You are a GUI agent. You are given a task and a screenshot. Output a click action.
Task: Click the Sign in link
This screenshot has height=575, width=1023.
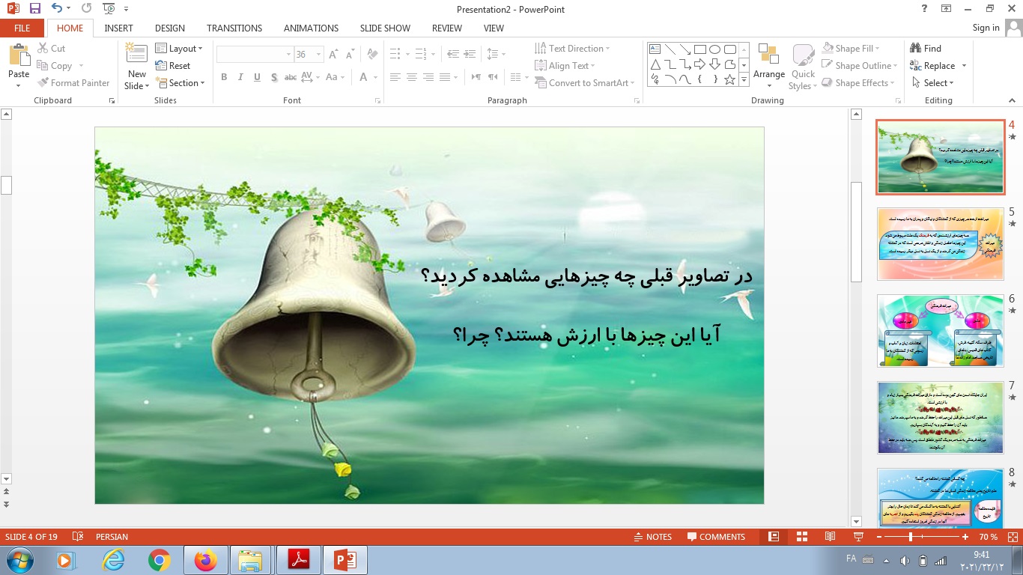[986, 28]
